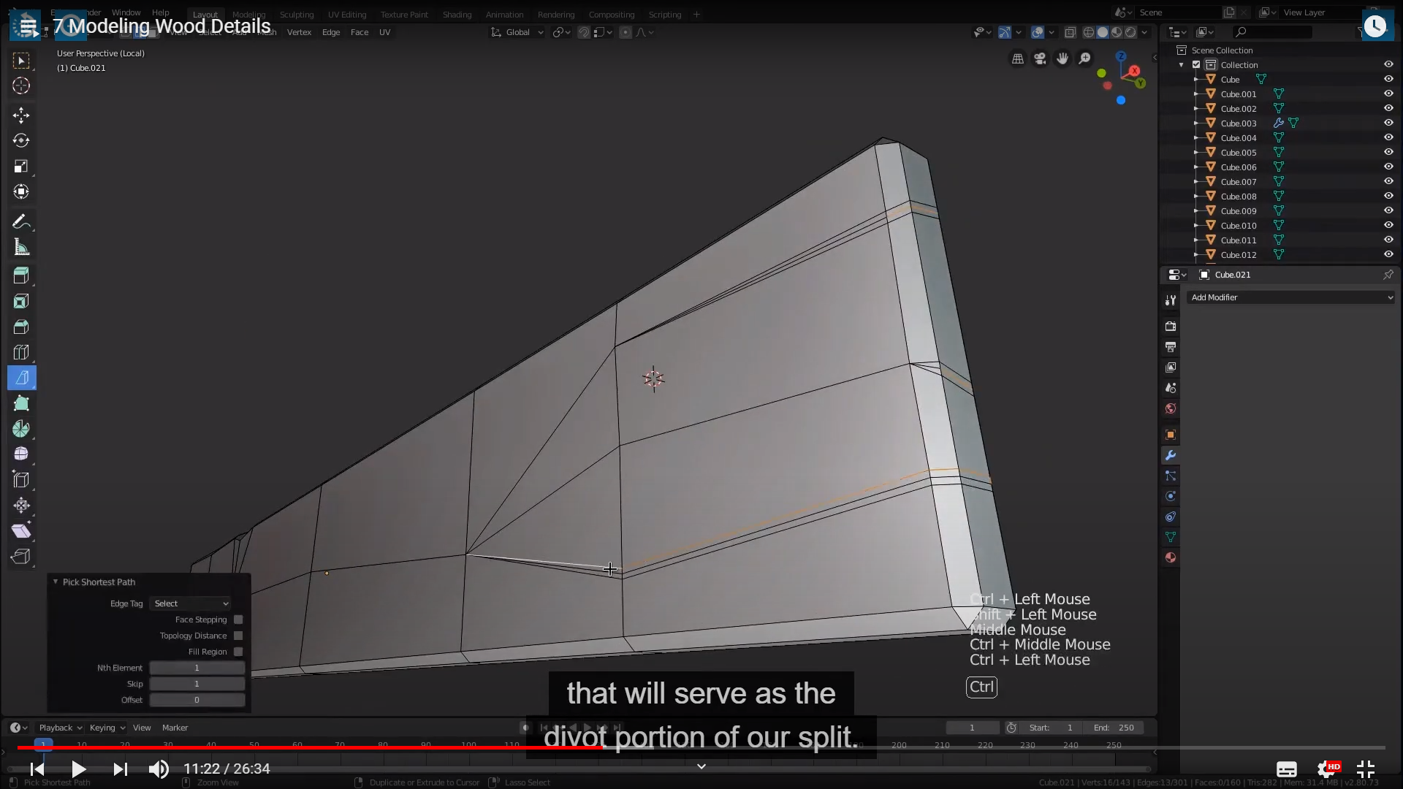The image size is (1403, 789).
Task: Enable the Face Stepping checkbox
Action: tap(238, 620)
